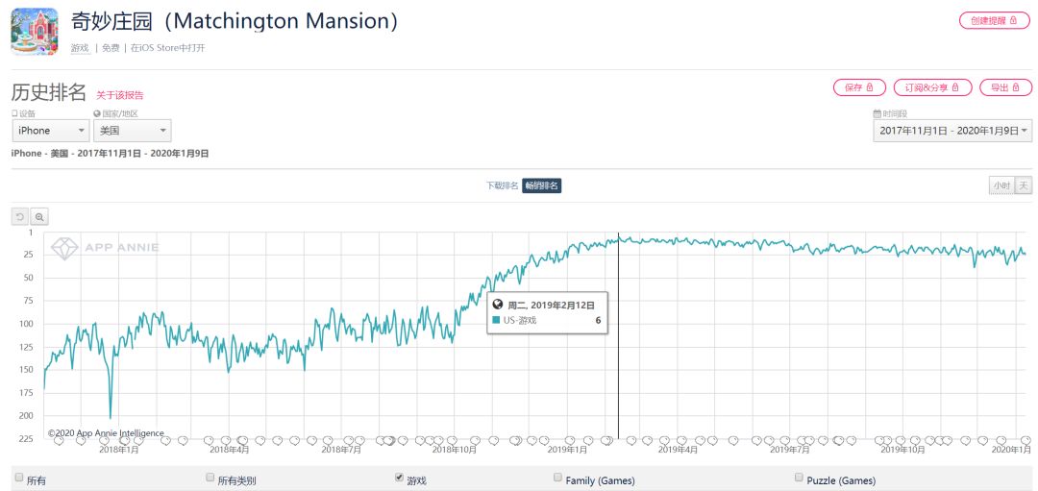1038x491 pixels.
Task: Select the 小时 granularity toggle
Action: coord(1001,185)
